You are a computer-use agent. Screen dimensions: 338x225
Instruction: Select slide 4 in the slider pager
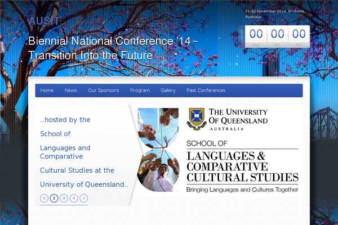74,198
